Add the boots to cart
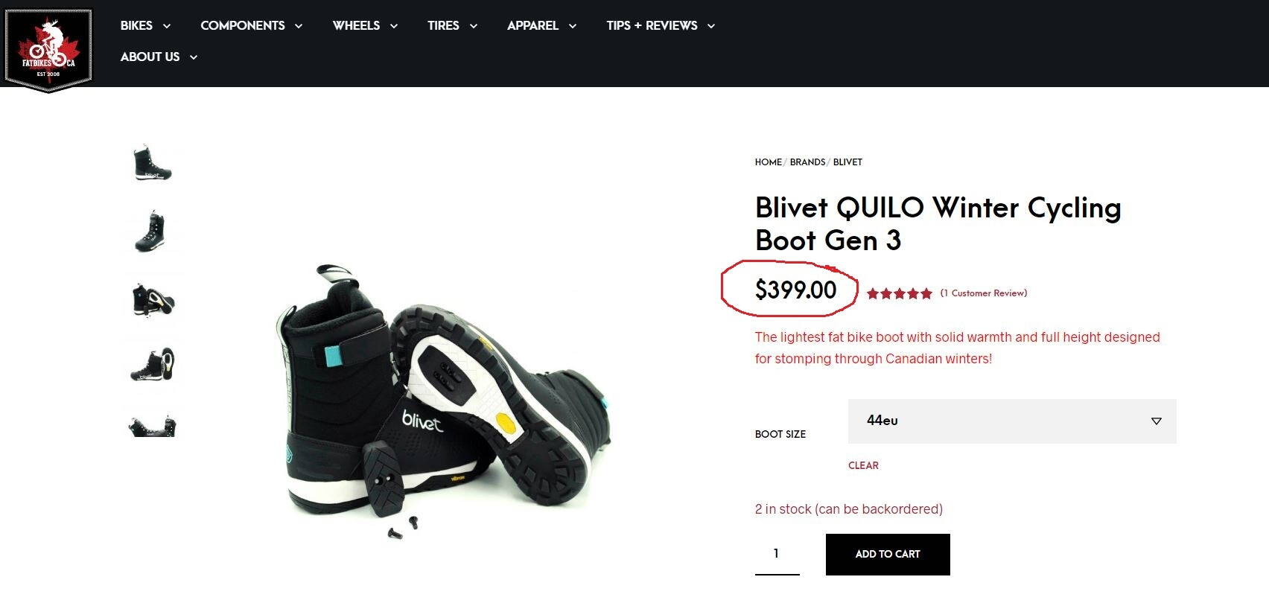This screenshot has height=606, width=1269. [x=888, y=555]
